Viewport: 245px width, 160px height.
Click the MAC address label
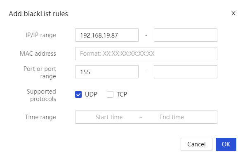[38, 54]
